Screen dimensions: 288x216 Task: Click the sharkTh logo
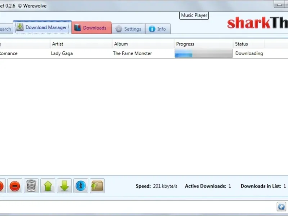257,23
